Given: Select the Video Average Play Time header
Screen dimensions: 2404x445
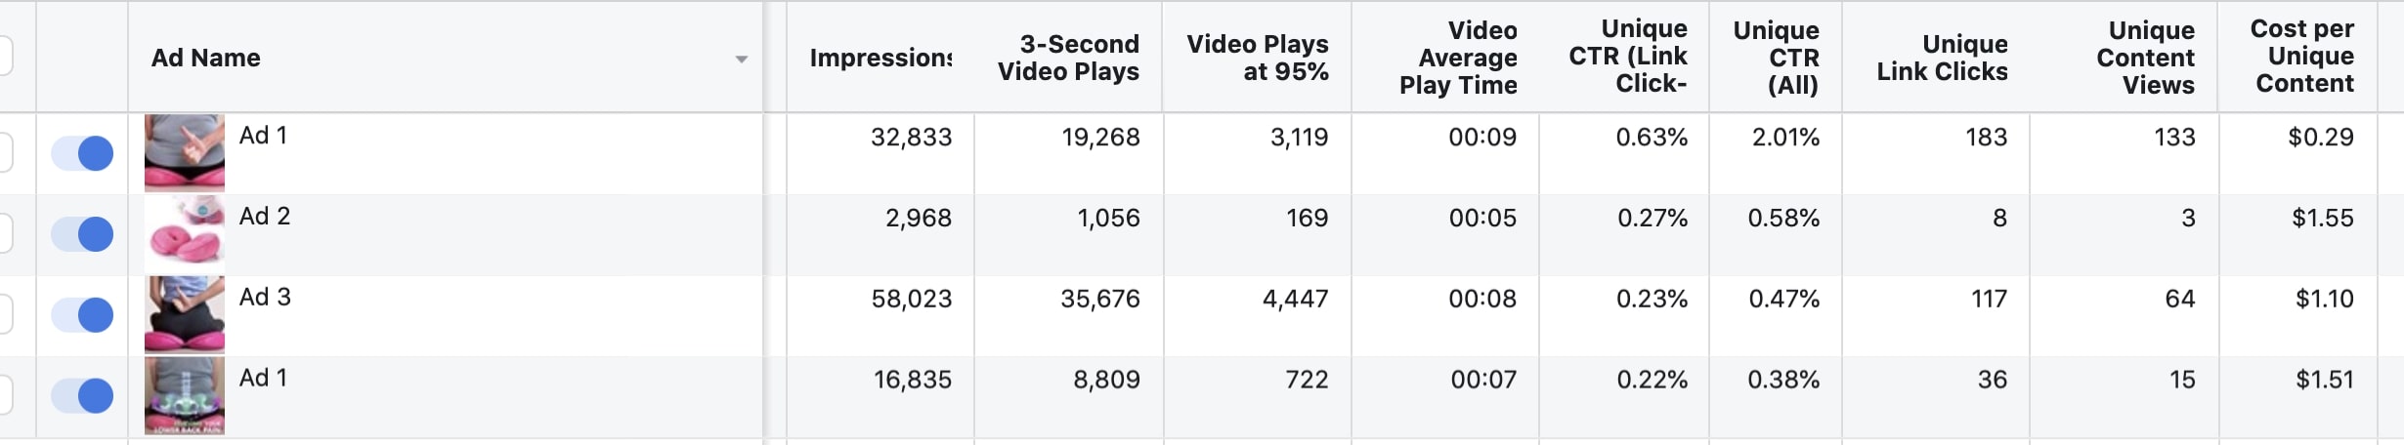Looking at the screenshot, I should coord(1458,59).
